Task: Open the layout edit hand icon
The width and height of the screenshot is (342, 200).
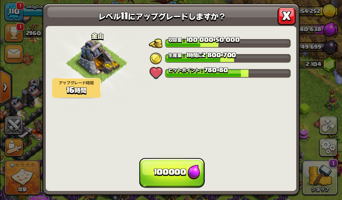Action: coord(328,125)
